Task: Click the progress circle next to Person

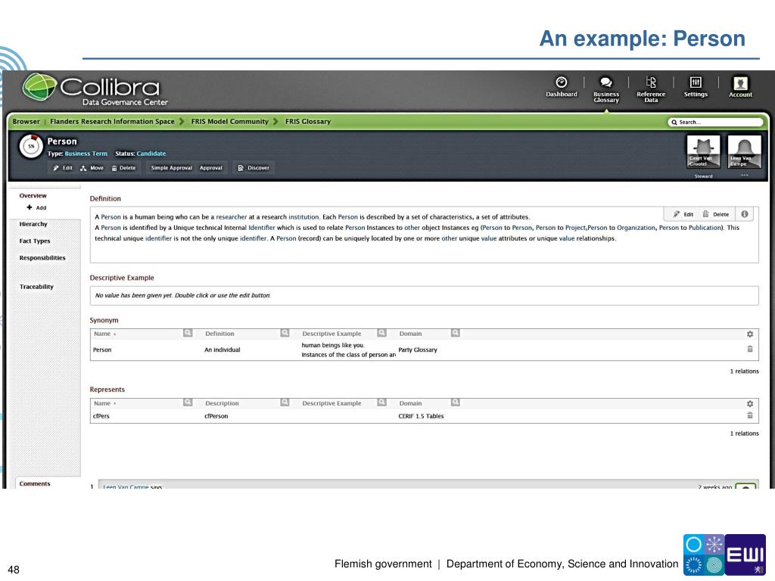Action: coord(31,146)
